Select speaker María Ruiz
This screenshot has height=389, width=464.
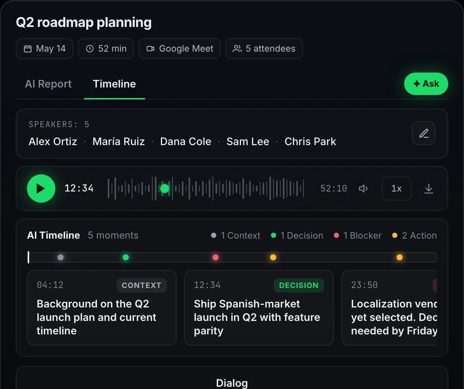click(x=119, y=141)
